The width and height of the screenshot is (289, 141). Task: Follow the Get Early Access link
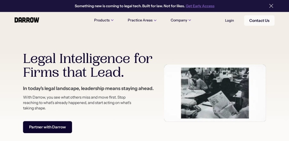pyautogui.click(x=200, y=6)
